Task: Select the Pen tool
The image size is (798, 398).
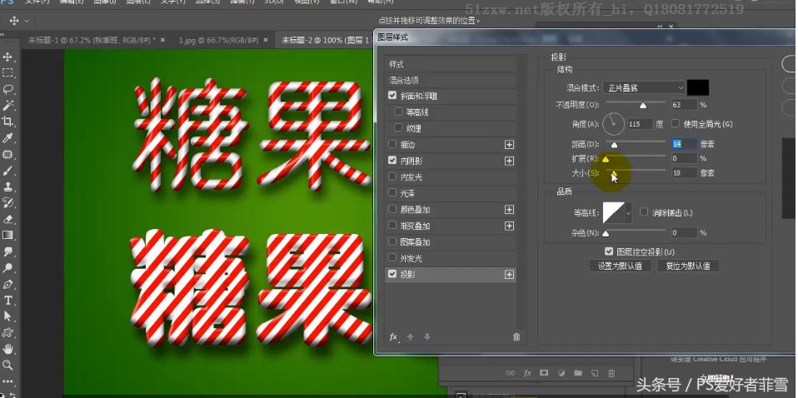Action: pos(7,284)
